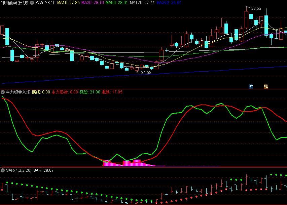Image resolution: width=287 pixels, height=205 pixels.
Task: Click the 风险: 21.00 value
Action: [x=90, y=92]
